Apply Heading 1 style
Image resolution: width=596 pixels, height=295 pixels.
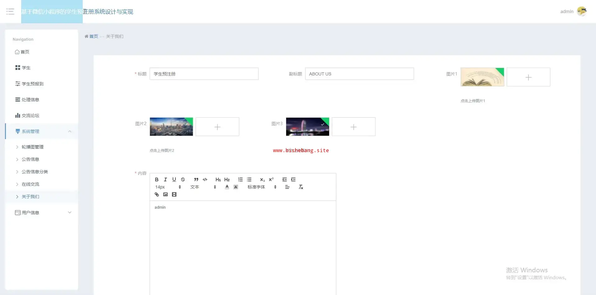click(x=218, y=179)
